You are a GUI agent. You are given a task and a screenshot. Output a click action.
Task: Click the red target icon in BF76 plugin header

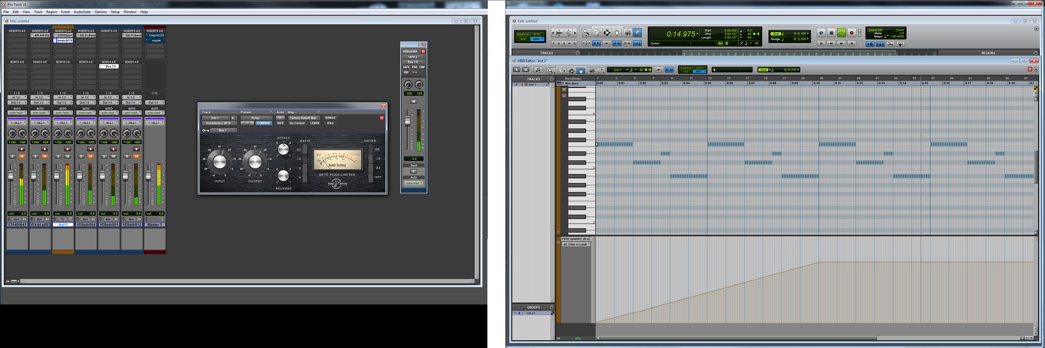pos(382,118)
